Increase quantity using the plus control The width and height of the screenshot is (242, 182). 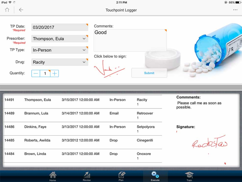pos(55,73)
